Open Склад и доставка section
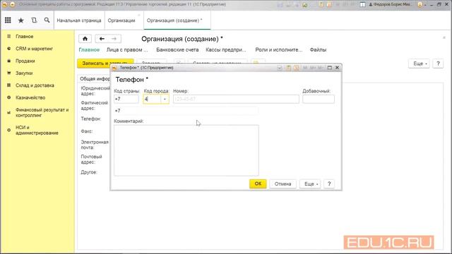This screenshot has height=254, width=452. pos(35,85)
